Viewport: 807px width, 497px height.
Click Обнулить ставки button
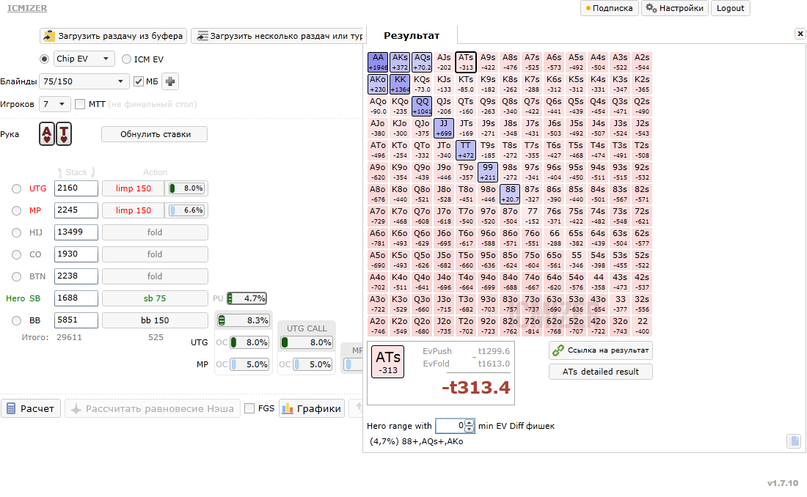pos(155,134)
